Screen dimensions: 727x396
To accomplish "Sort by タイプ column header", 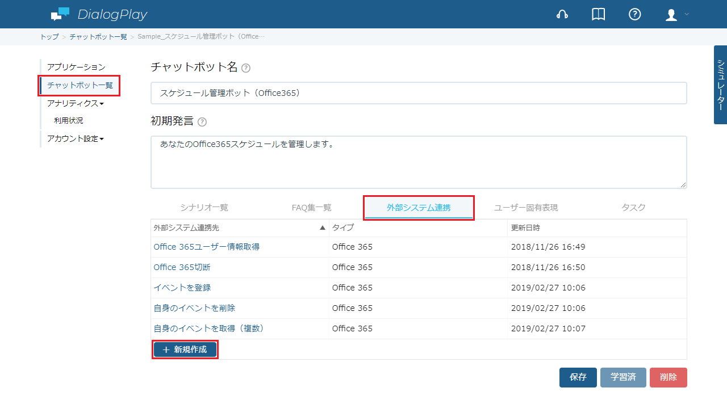I will (419, 228).
